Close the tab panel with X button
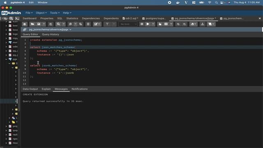Image resolution: width=263 pixels, height=148 pixels. pyautogui.click(x=260, y=18)
